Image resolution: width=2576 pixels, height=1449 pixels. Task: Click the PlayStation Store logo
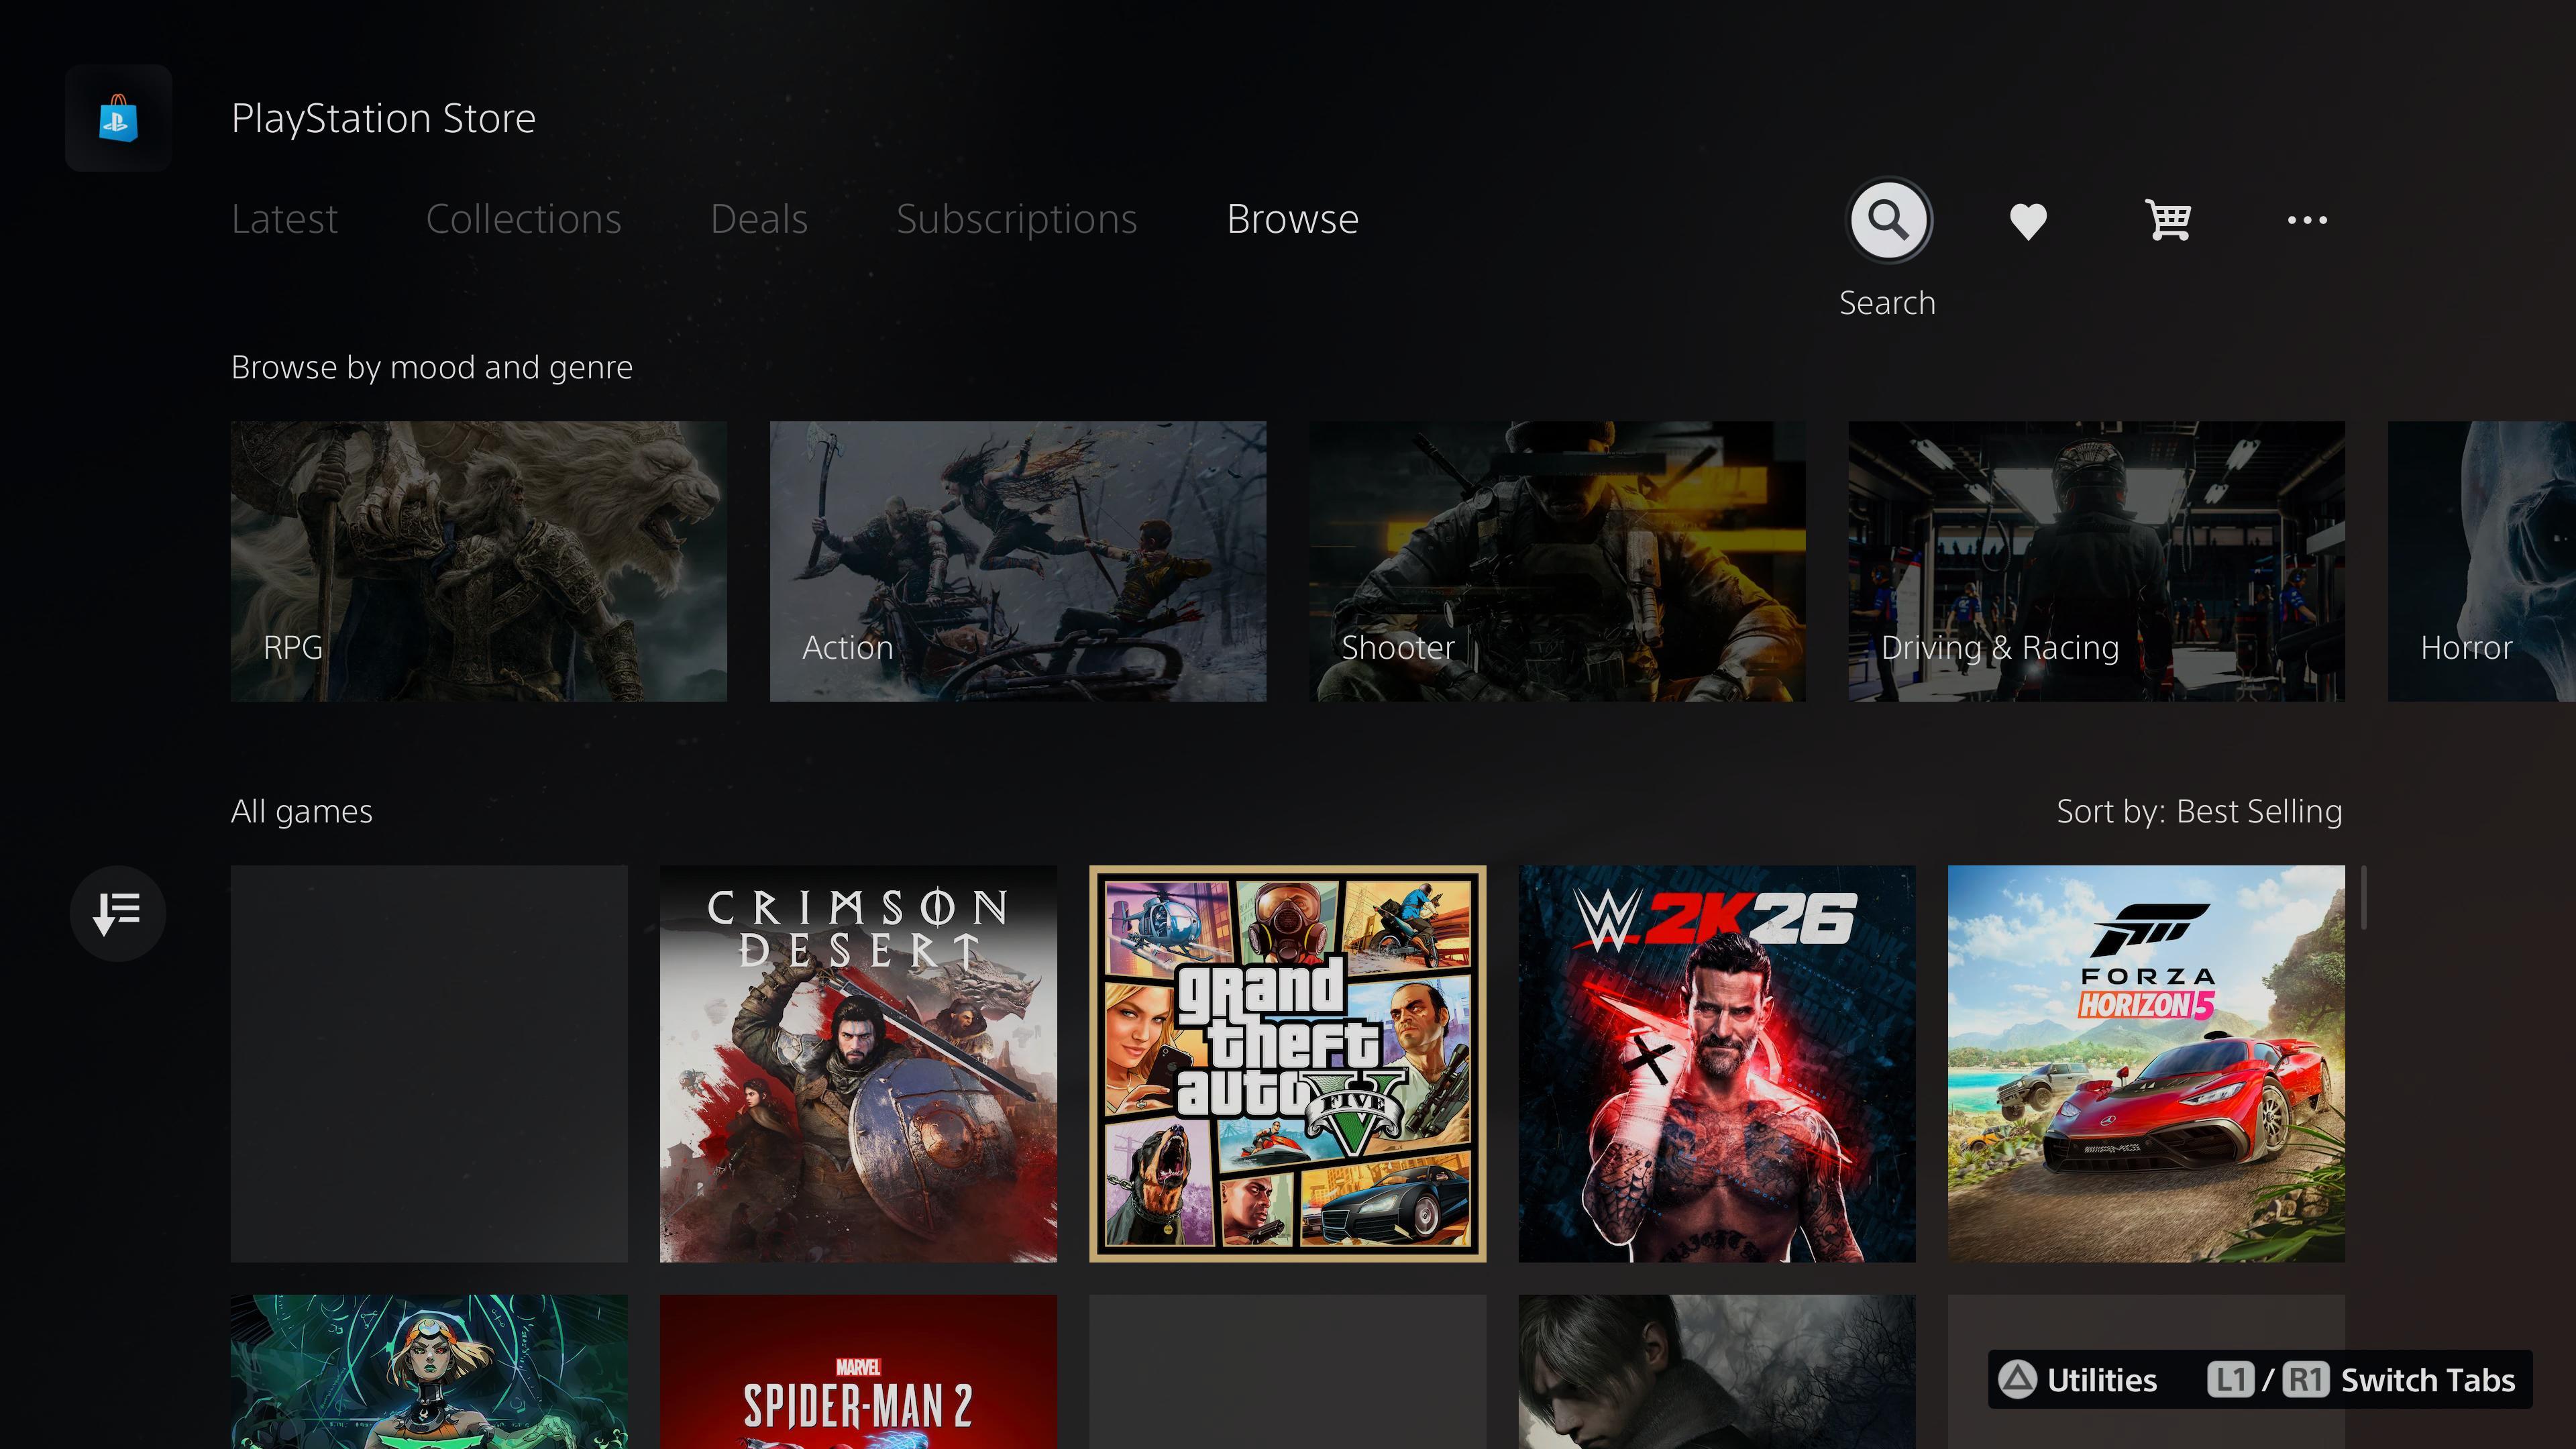118,118
